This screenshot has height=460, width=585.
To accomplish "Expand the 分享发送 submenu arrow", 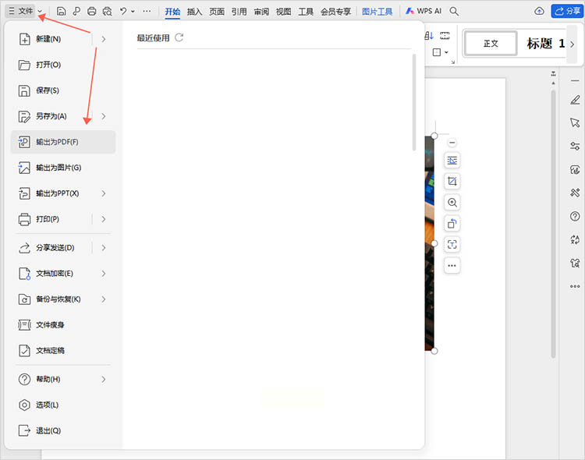I will pyautogui.click(x=103, y=248).
